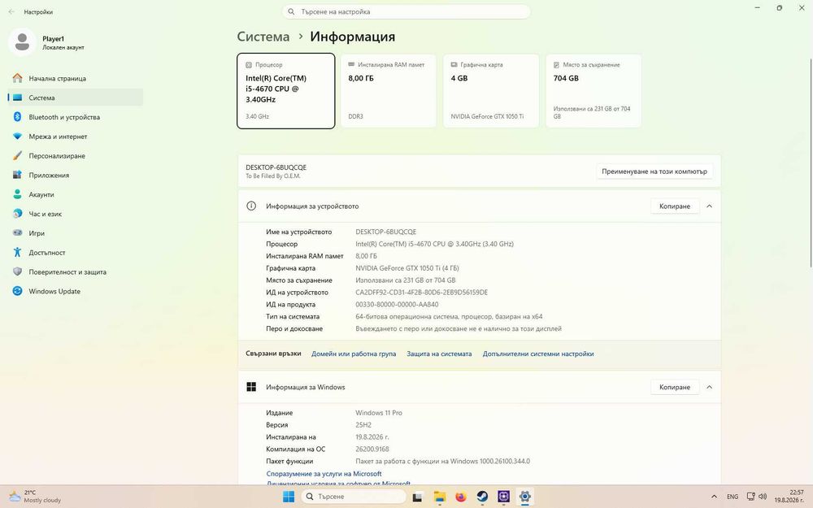This screenshot has width=813, height=508.
Task: Open the purple app icon on taskbar
Action: [x=503, y=497]
